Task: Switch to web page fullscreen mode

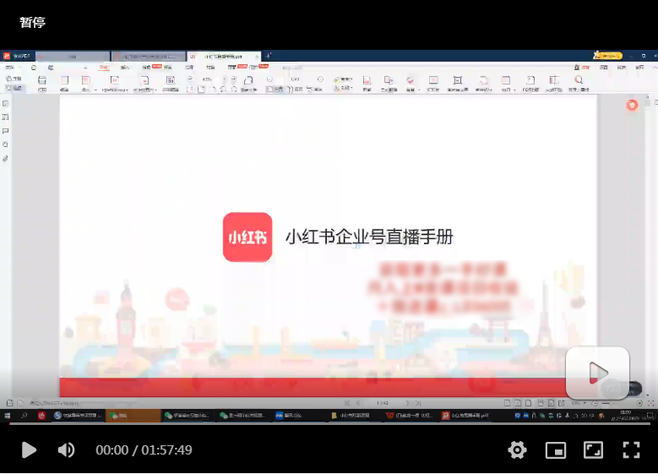Action: [593, 450]
